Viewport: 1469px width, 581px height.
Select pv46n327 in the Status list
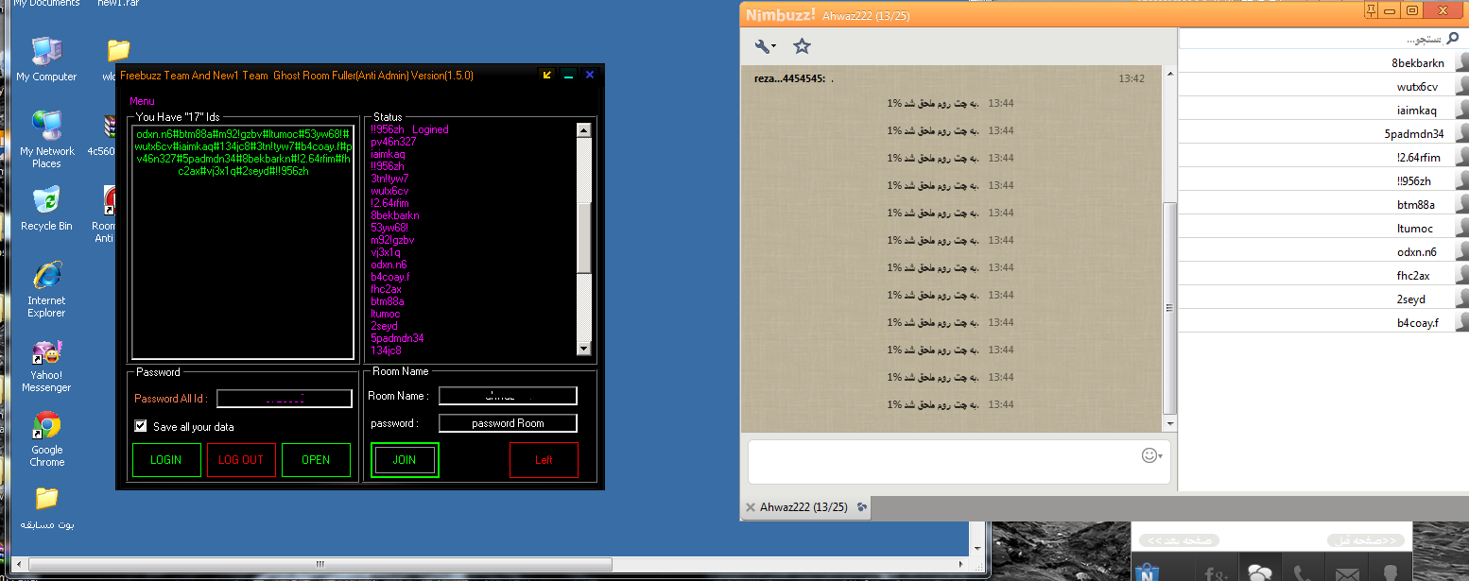tap(393, 142)
